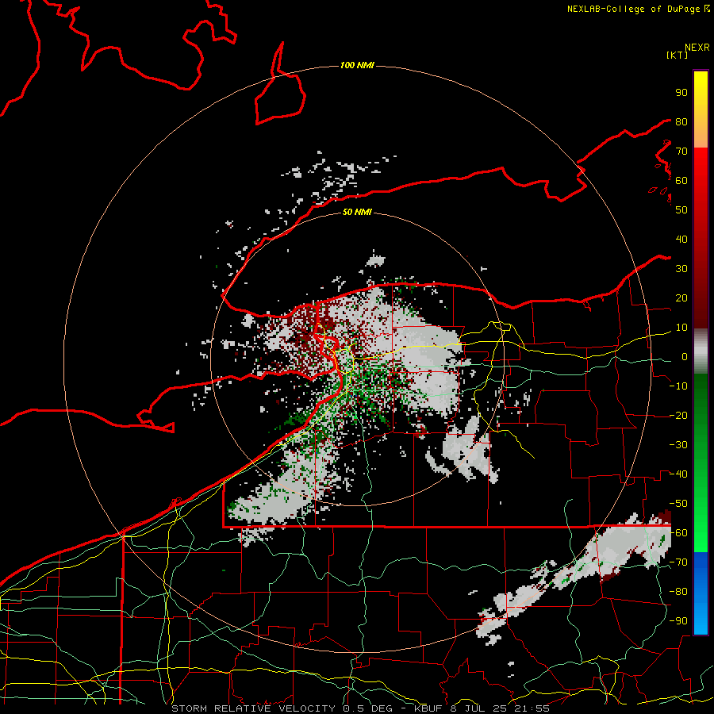
Task: Click the -50 value on the velocity scale
Action: (678, 504)
